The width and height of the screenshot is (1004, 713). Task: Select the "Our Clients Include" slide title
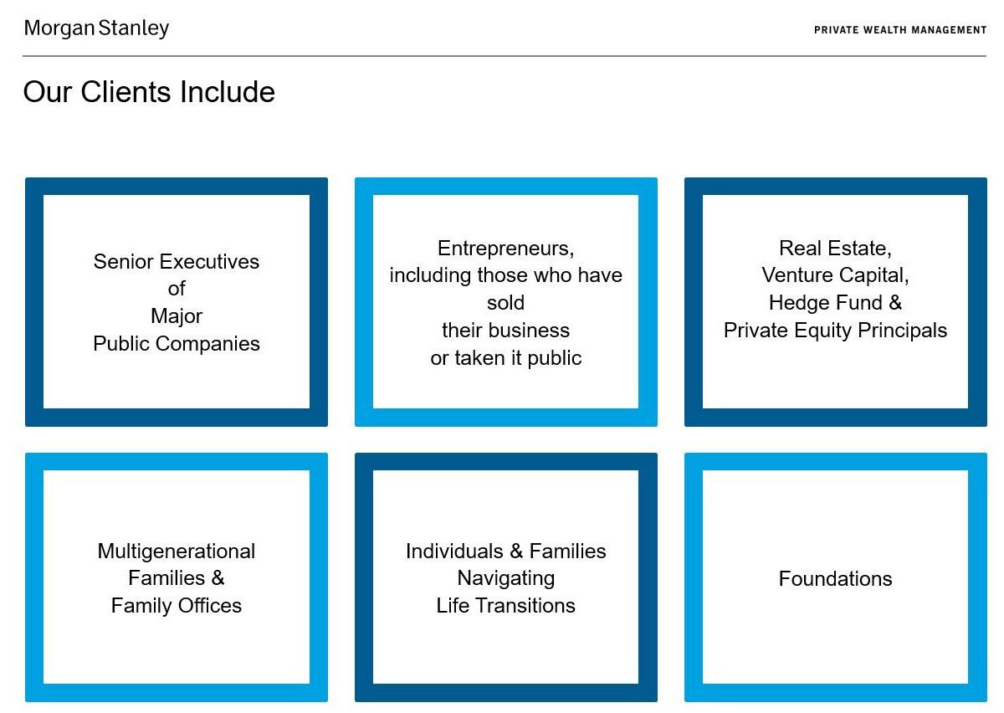(149, 92)
